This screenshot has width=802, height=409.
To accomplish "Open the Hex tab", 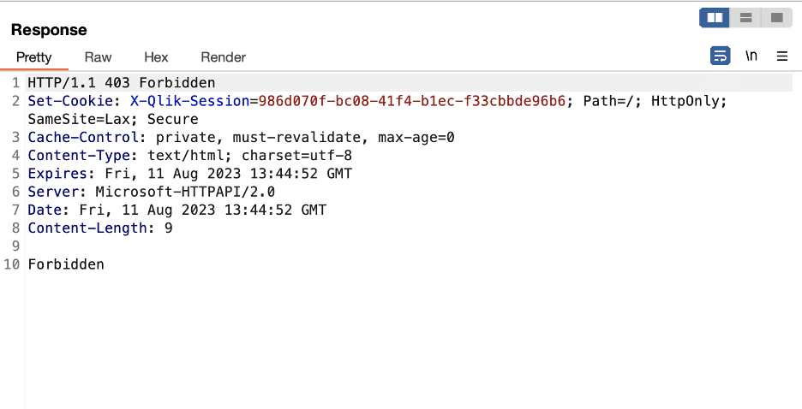I will (156, 57).
